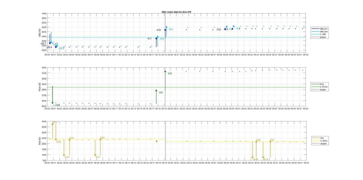
Task: Click 'apogee' in the Pitch plot legend
Action: 323,90
